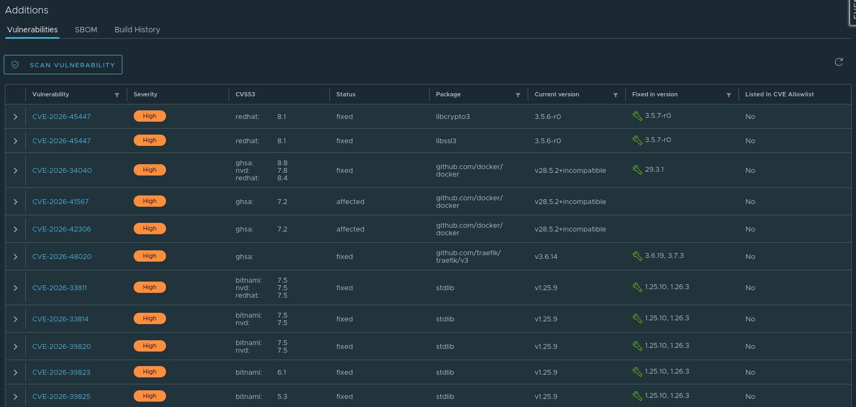The width and height of the screenshot is (856, 407).
Task: Click the wrench icon beside 29.3.1
Action: (637, 170)
